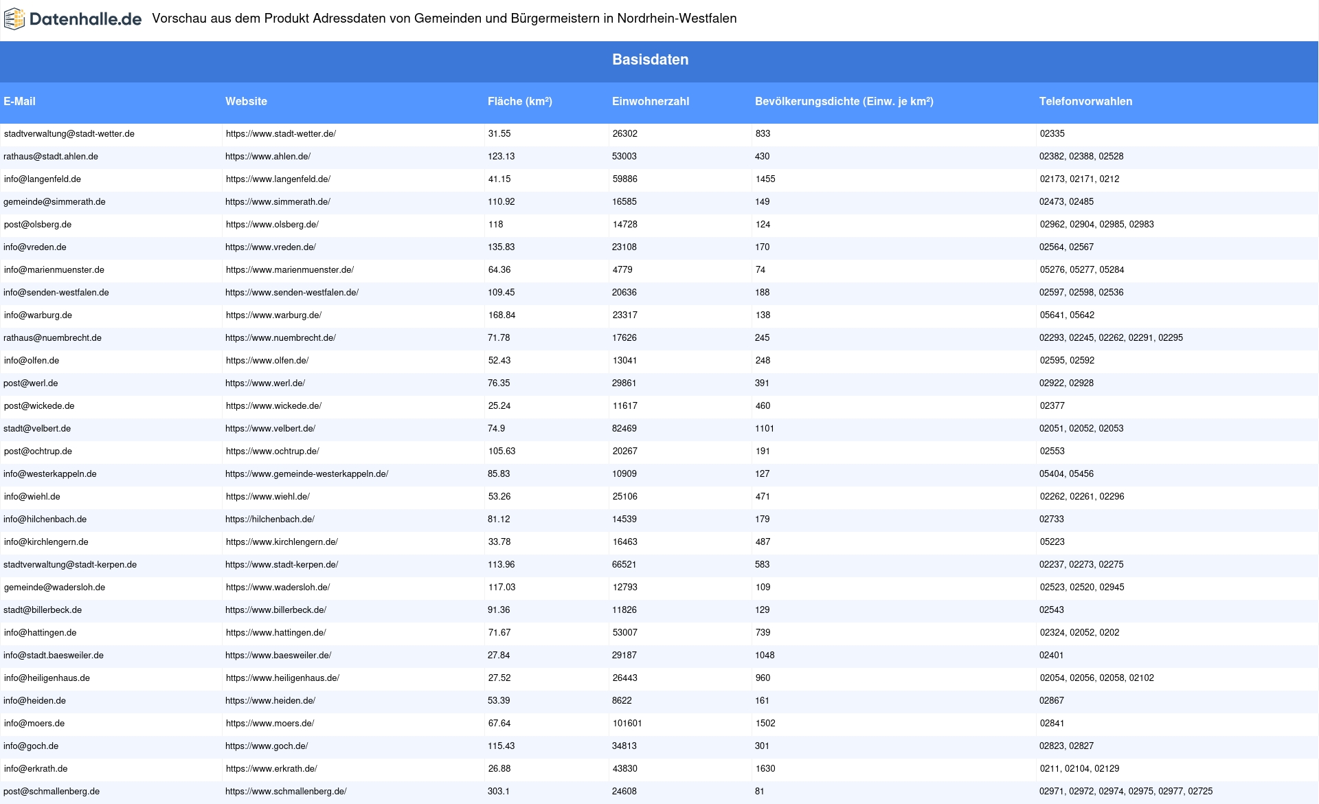Click area codes 02382, 02388, 02528
This screenshot has height=804, width=1319.
pos(1081,157)
